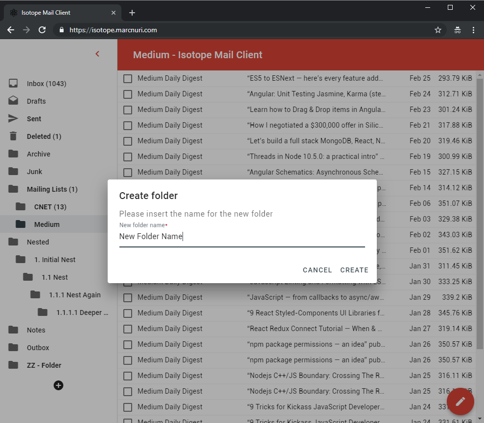
Task: Click the Inbox tray icon
Action: coord(13,83)
